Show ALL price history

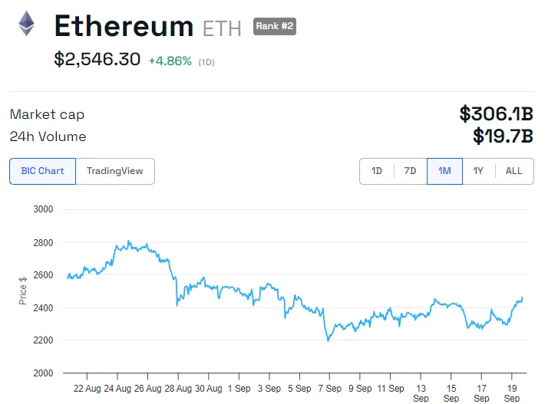coord(514,171)
